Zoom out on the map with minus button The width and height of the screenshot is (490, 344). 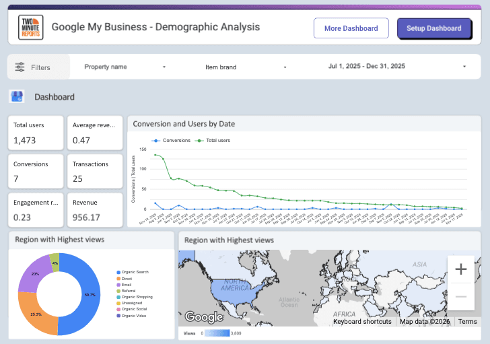(x=461, y=296)
